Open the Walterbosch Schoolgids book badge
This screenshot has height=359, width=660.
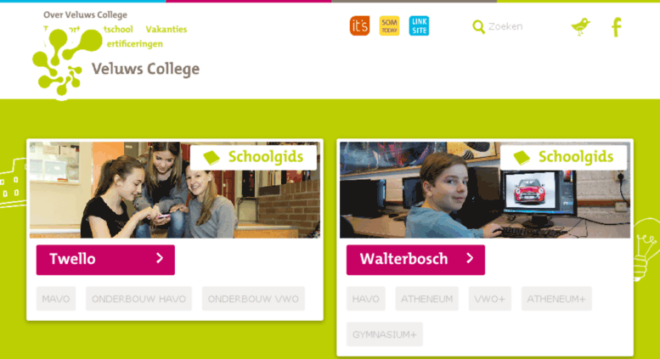point(564,157)
